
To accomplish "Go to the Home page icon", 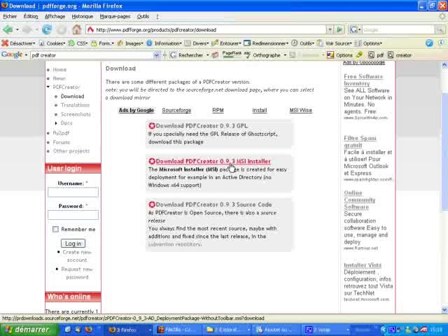I will coord(76,29).
